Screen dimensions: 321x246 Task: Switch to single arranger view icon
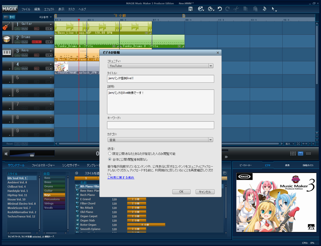pyautogui.click(x=6, y=17)
